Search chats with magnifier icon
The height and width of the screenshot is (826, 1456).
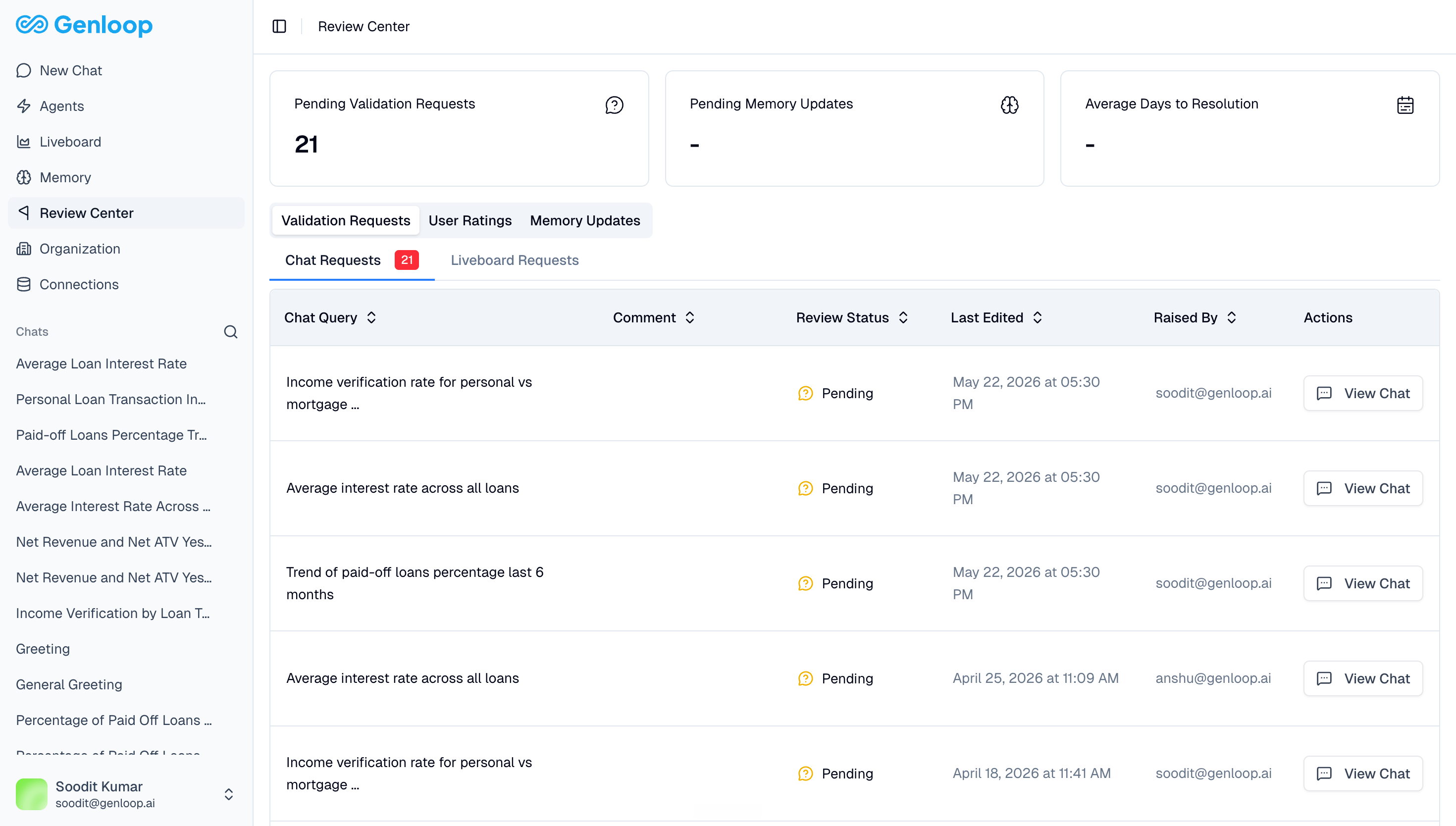point(230,332)
